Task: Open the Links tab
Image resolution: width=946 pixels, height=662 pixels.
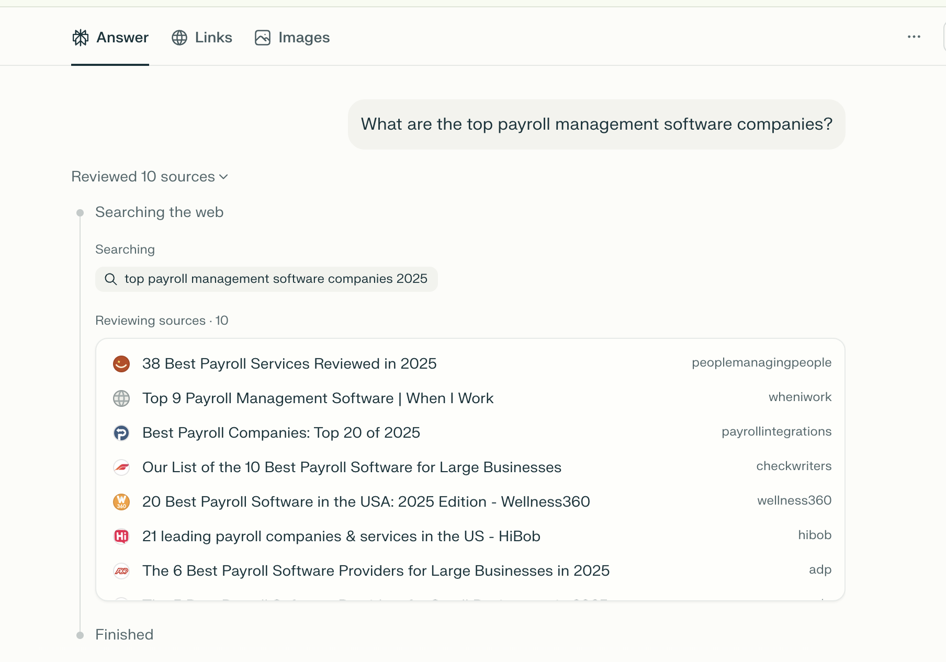Action: click(201, 38)
